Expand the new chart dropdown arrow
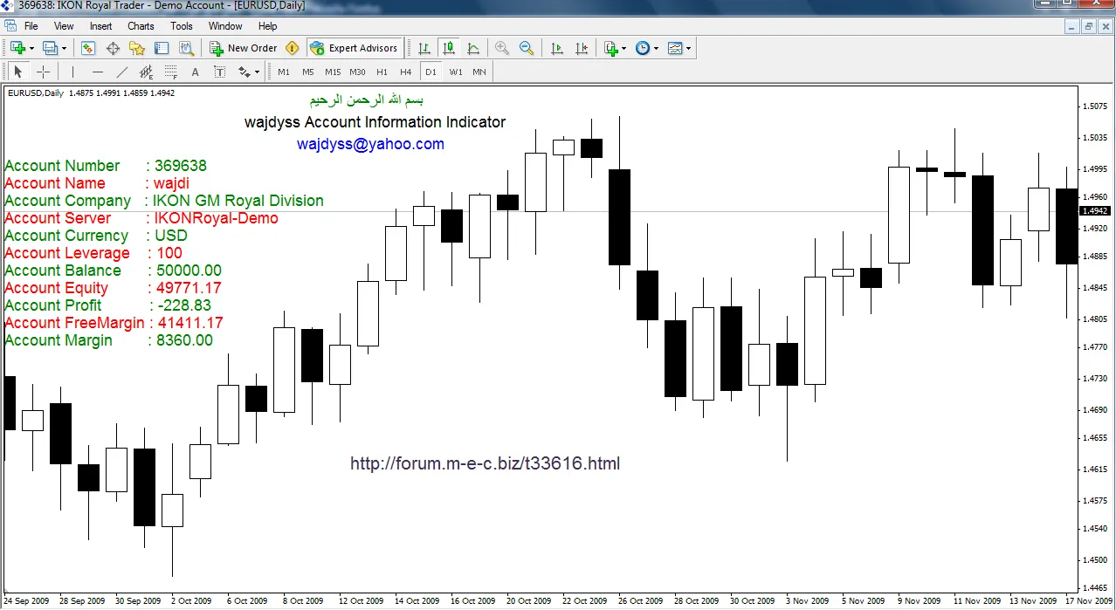This screenshot has width=1116, height=610. click(x=32, y=48)
